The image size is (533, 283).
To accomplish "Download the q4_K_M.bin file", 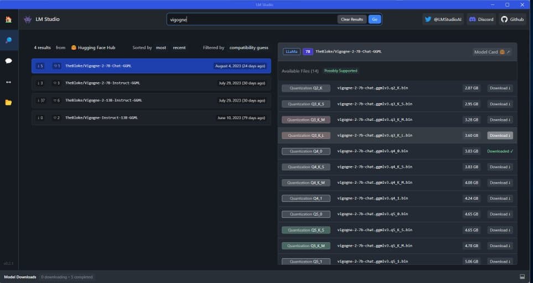I will tap(500, 183).
